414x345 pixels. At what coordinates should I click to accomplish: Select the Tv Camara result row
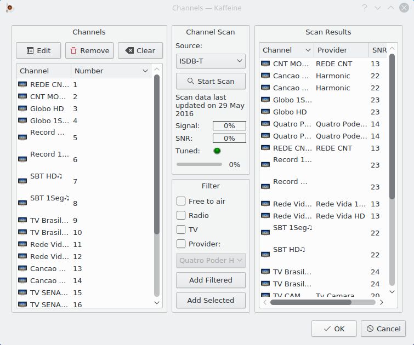324,295
